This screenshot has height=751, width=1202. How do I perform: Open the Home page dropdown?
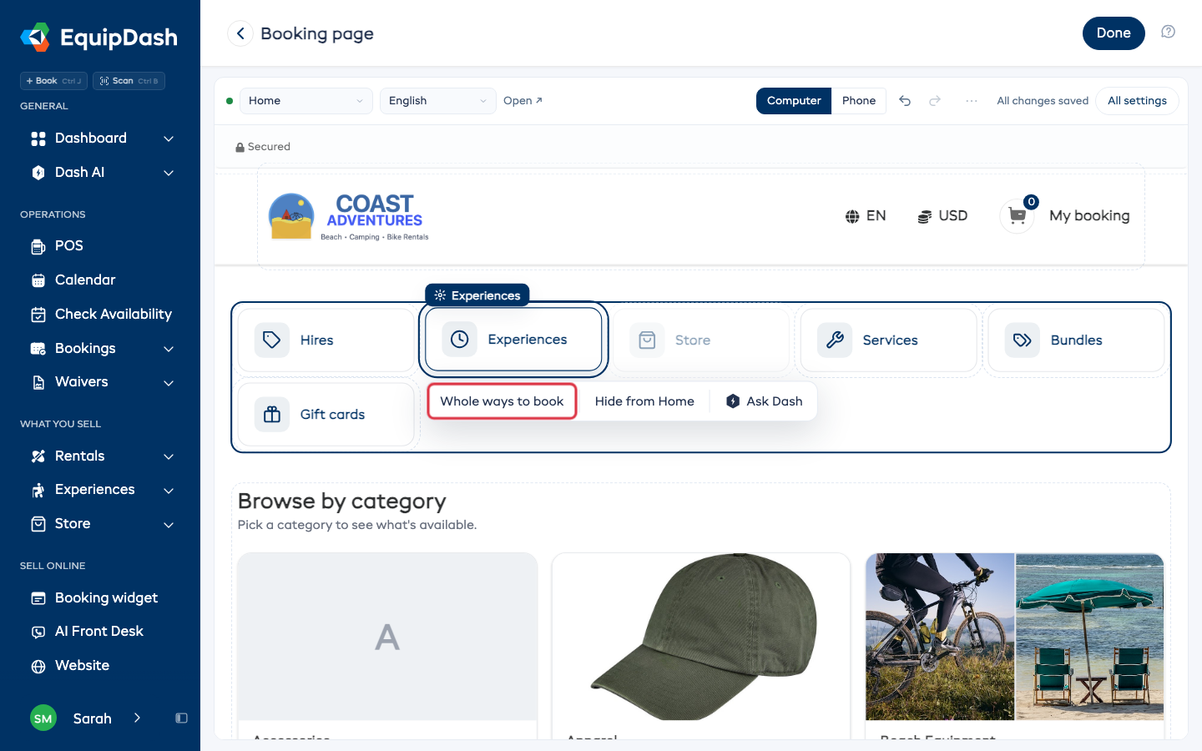pos(306,101)
